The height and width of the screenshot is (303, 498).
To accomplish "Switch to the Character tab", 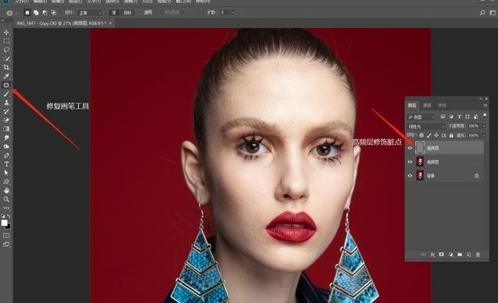I will [x=442, y=105].
